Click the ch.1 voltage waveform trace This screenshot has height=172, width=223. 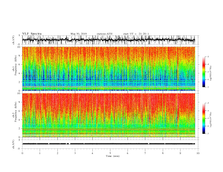(x=109, y=40)
